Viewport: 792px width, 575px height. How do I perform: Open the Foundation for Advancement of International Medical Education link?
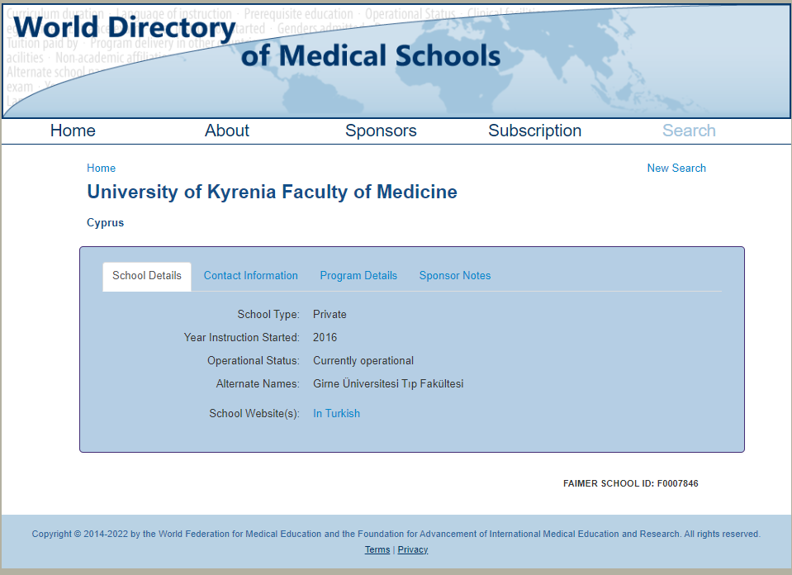coord(543,534)
